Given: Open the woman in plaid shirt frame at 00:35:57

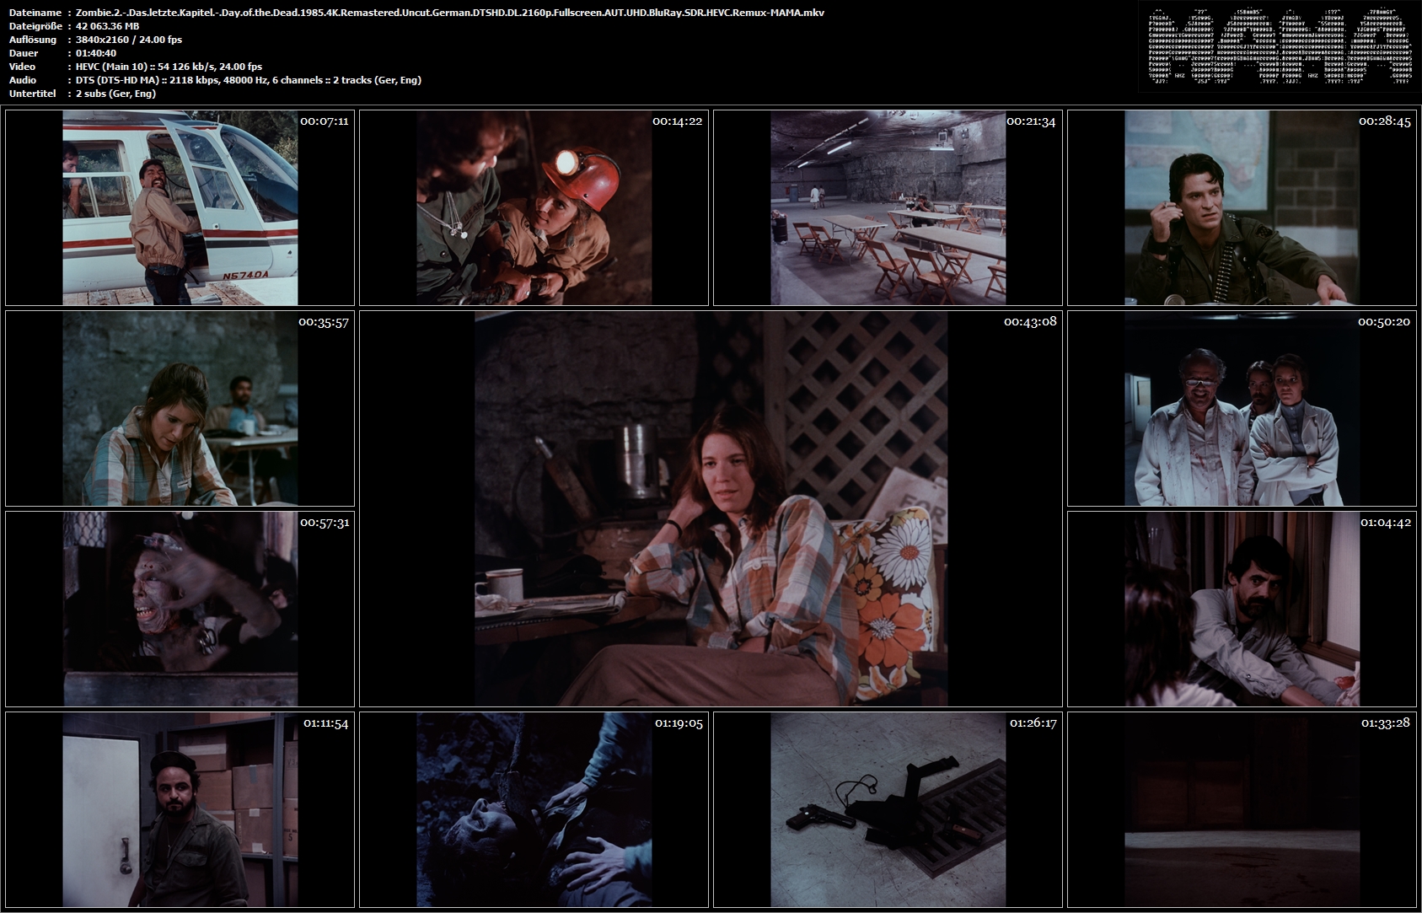Looking at the screenshot, I should pyautogui.click(x=180, y=408).
